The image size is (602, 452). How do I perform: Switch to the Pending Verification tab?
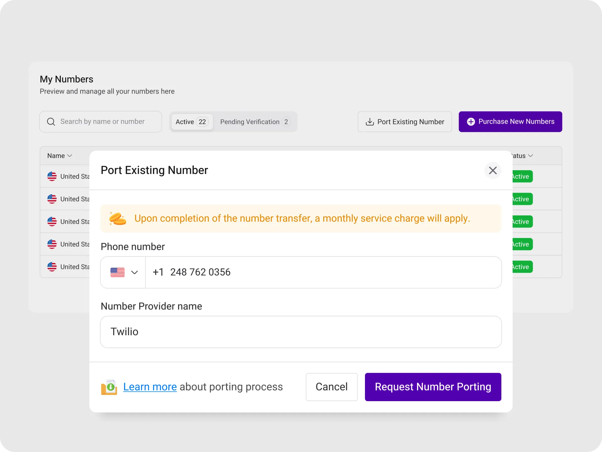click(255, 122)
